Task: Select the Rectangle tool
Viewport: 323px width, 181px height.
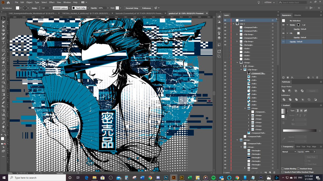Action: tap(3, 50)
